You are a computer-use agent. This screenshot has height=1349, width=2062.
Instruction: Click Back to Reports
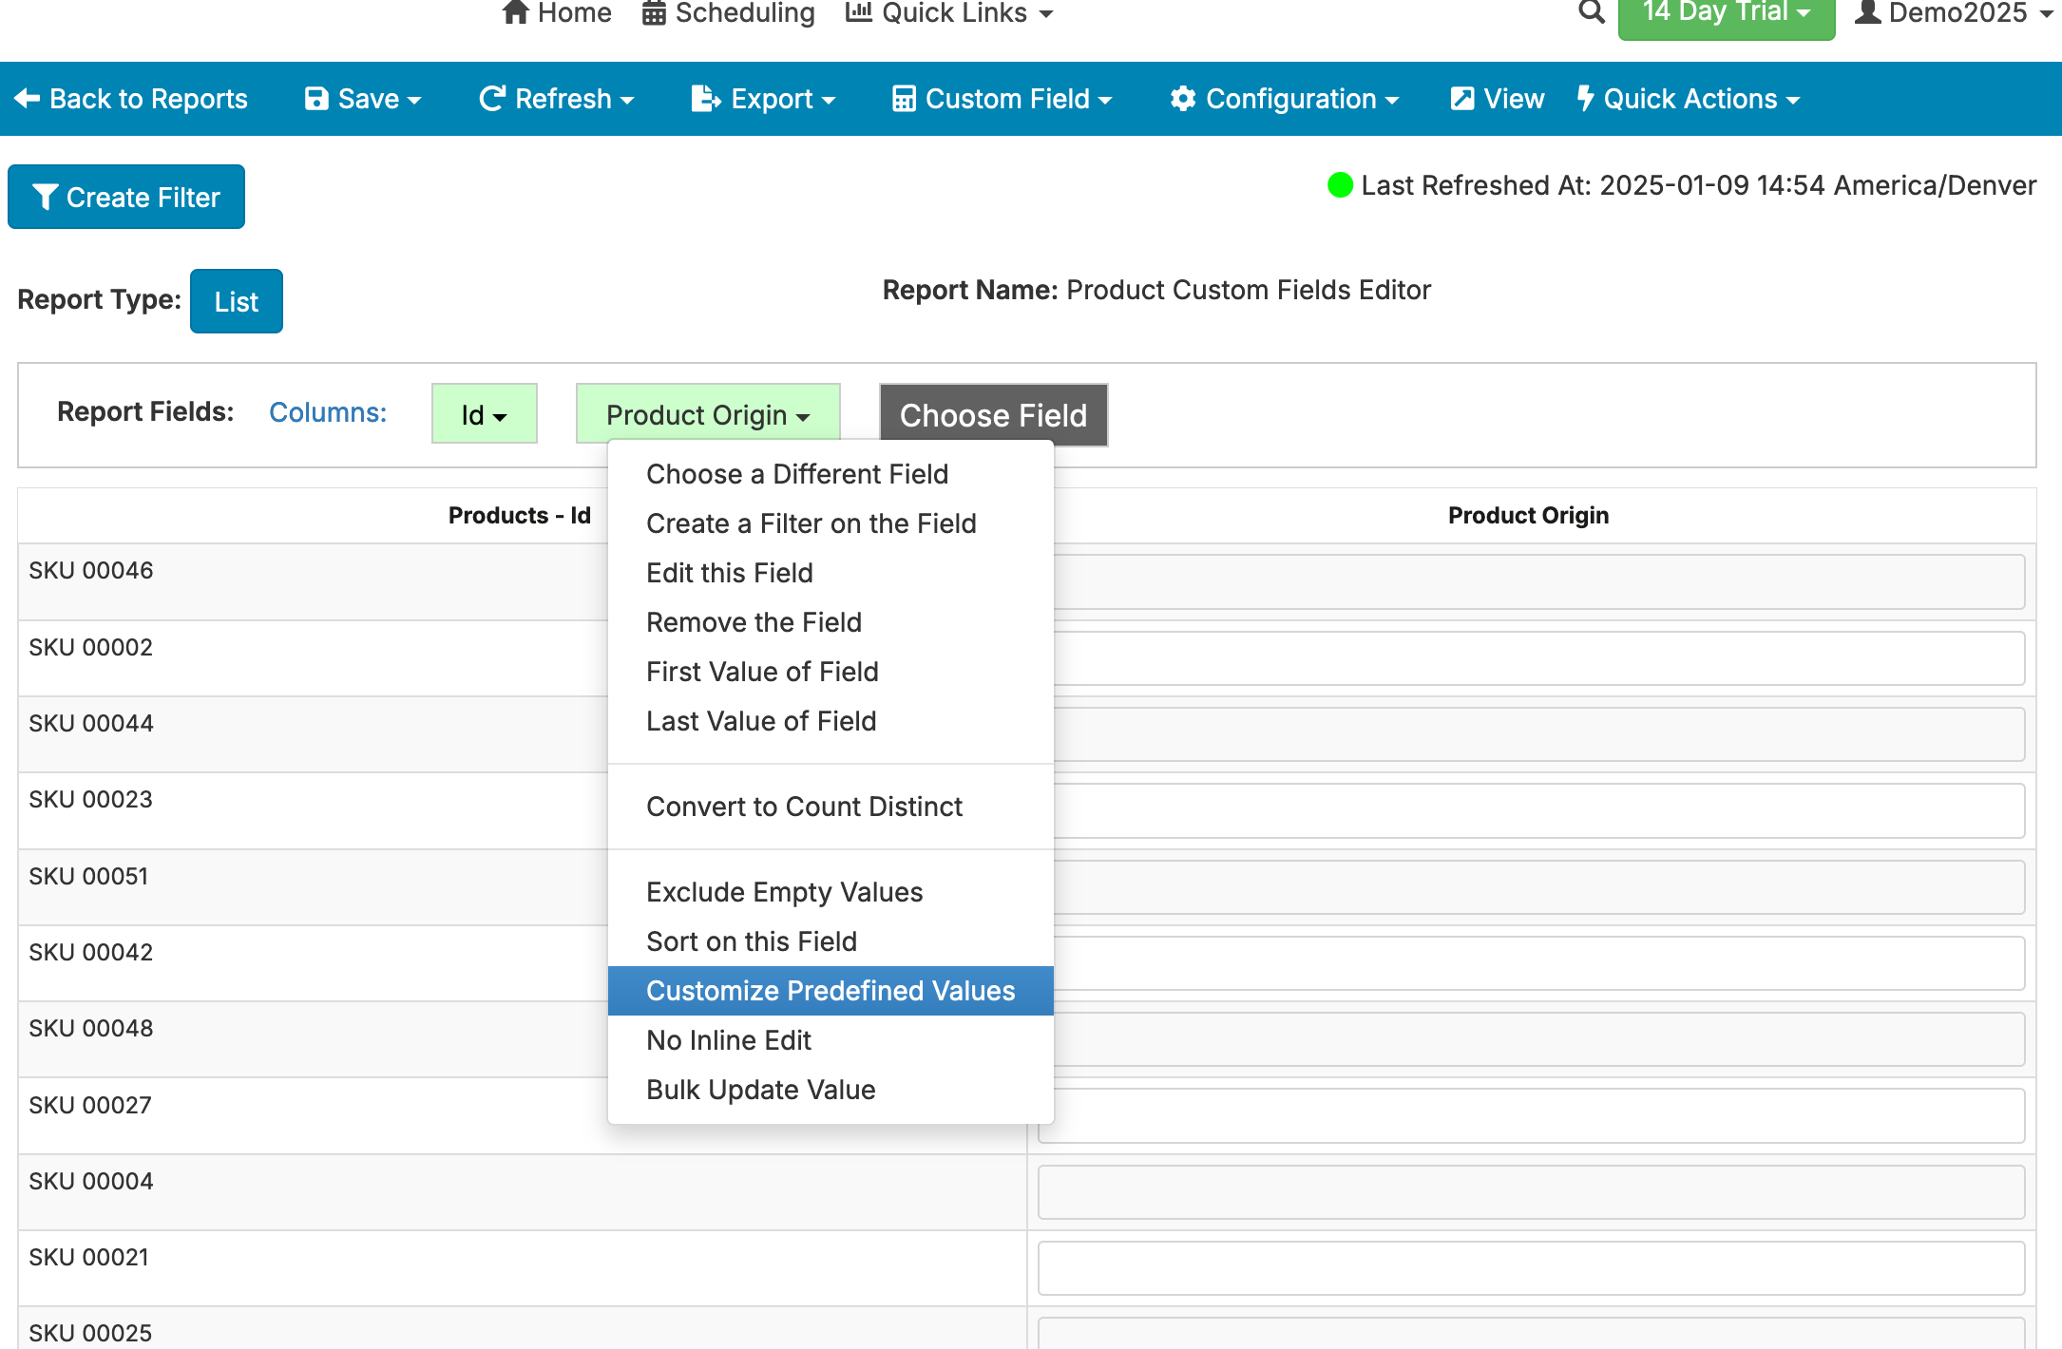(132, 98)
